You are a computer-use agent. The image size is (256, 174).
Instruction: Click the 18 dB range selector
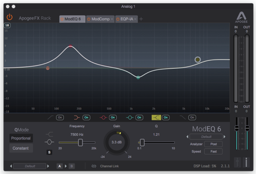[7, 25]
